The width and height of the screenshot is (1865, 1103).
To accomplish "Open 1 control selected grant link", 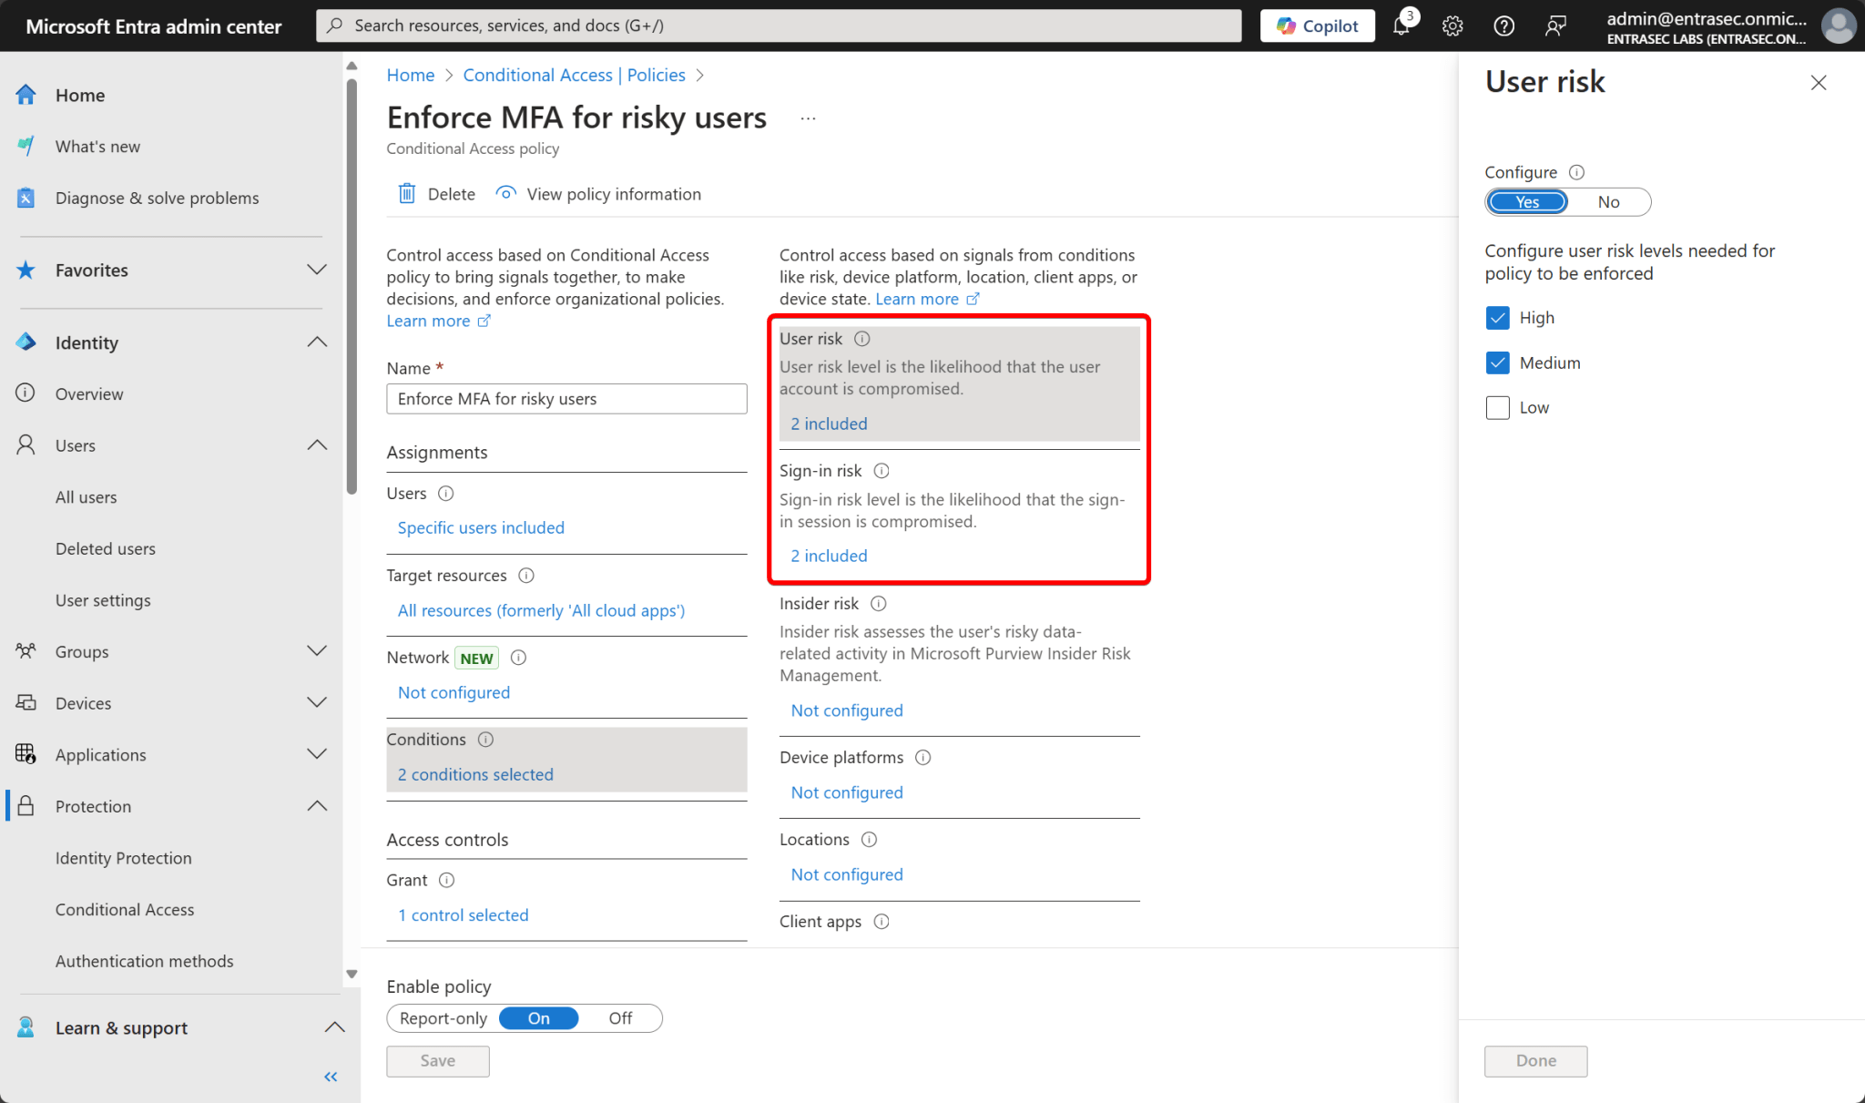I will click(463, 915).
